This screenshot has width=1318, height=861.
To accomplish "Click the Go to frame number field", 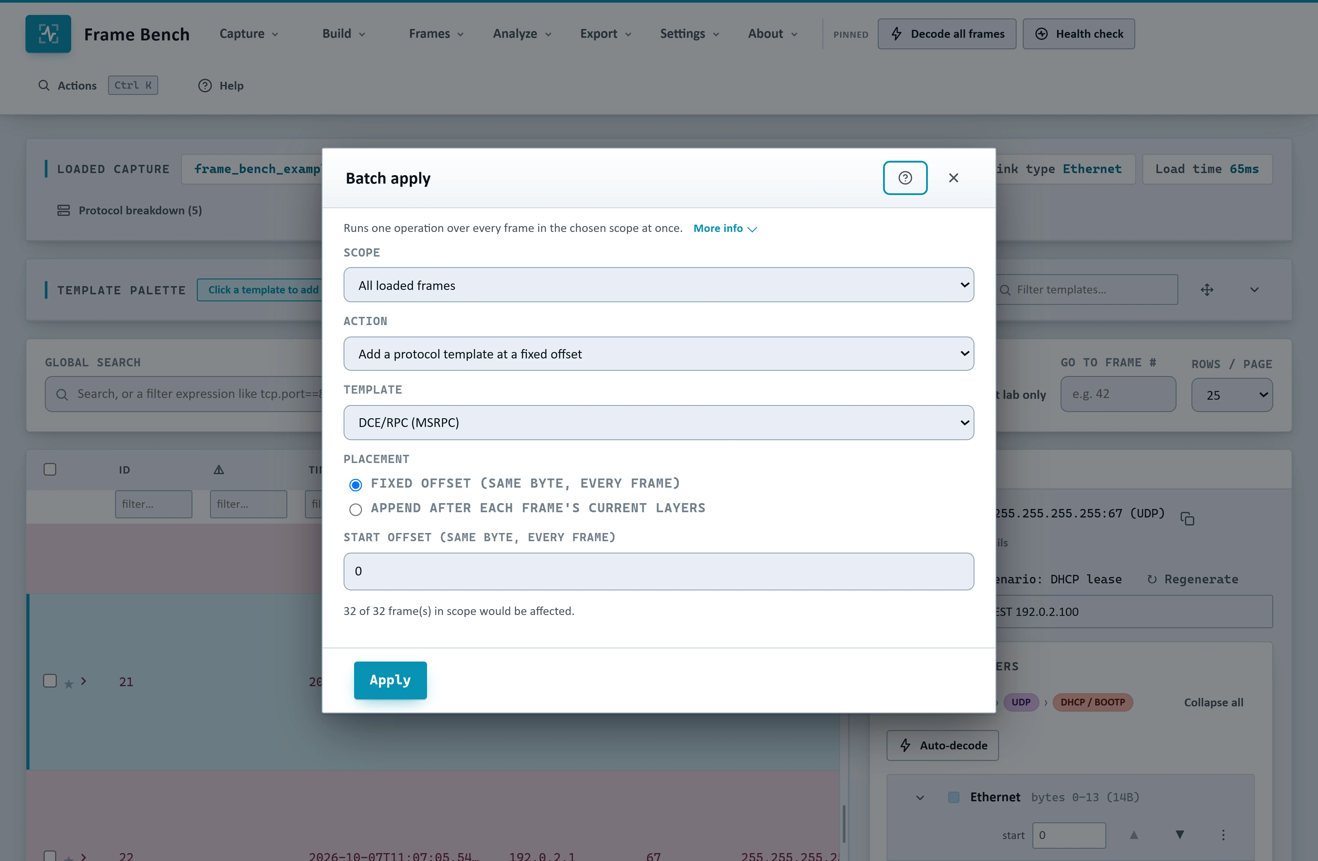I will 1118,394.
